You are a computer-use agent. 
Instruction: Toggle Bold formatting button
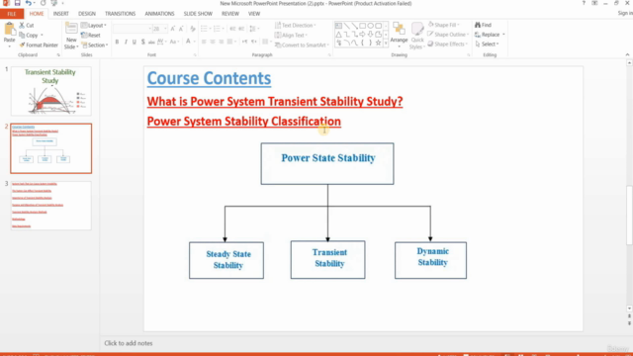pos(117,42)
